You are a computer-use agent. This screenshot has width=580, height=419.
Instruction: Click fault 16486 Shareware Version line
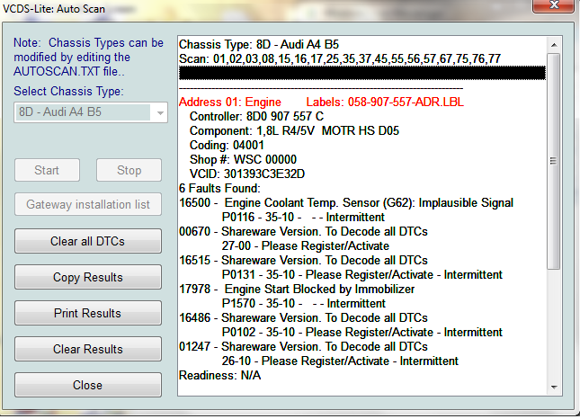tap(303, 318)
